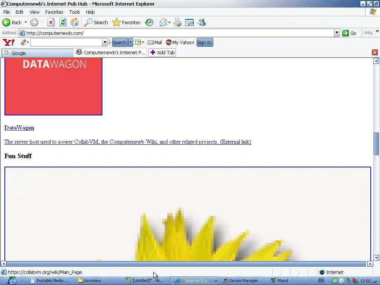Switch to the Google tab

coord(37,53)
